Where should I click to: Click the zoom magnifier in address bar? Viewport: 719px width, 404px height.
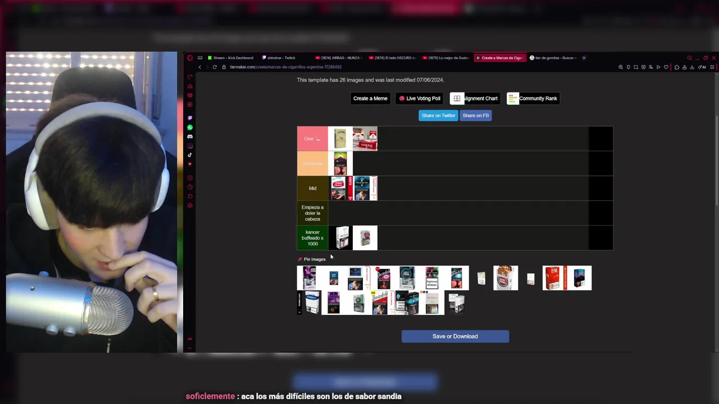(x=621, y=67)
